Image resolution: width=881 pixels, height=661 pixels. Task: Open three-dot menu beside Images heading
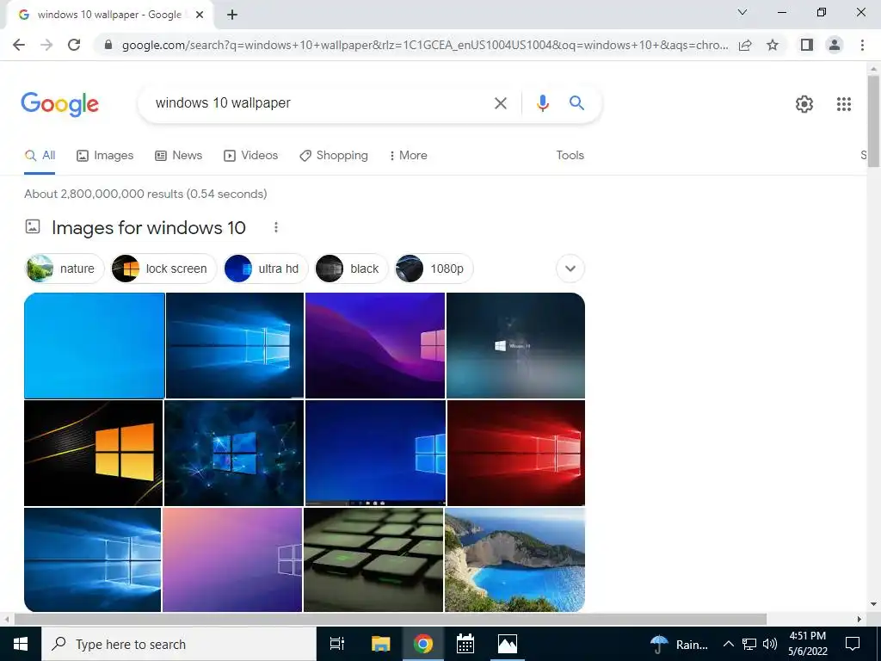(x=276, y=227)
